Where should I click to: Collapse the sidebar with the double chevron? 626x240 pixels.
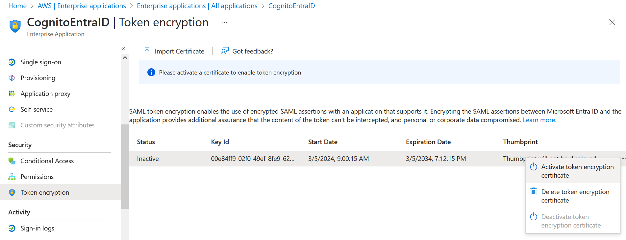point(123,49)
